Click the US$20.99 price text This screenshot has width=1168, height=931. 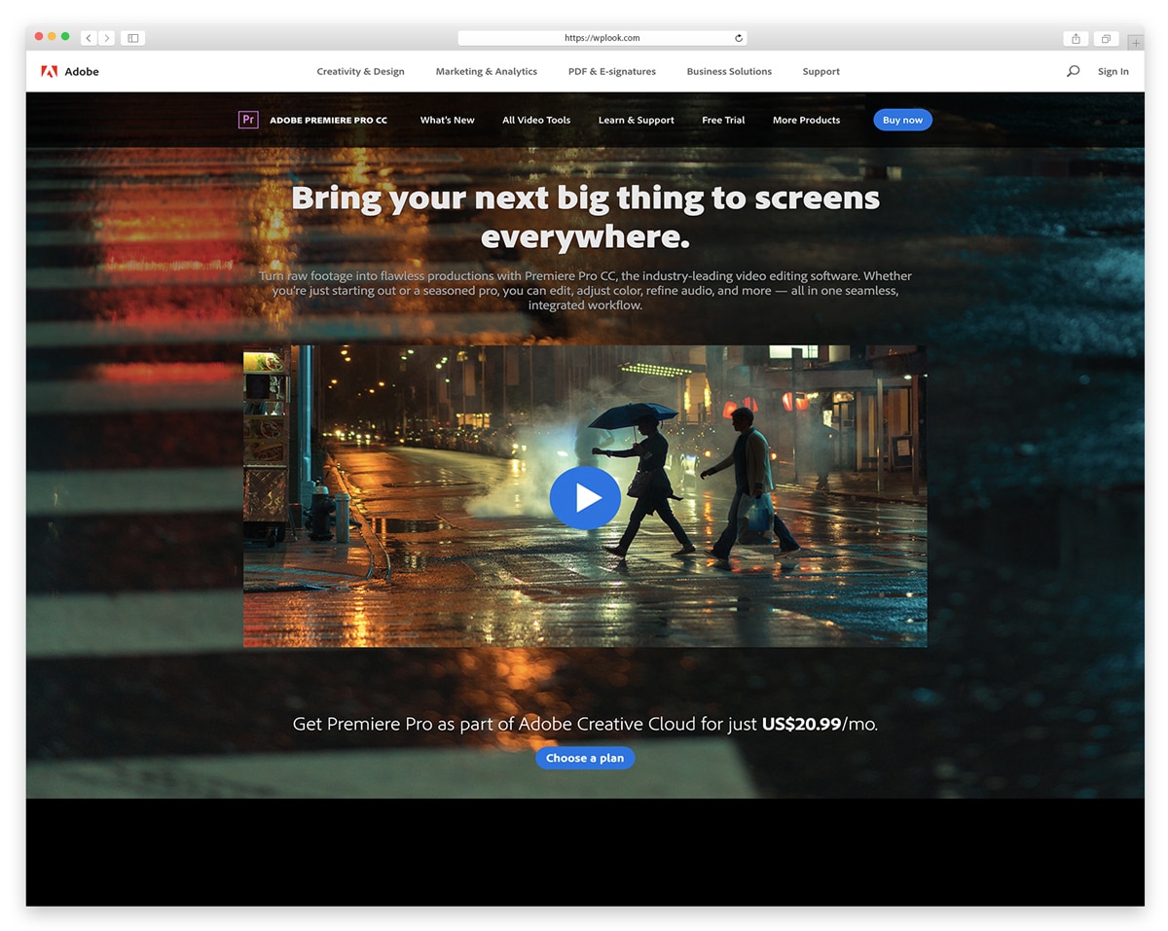click(x=801, y=724)
